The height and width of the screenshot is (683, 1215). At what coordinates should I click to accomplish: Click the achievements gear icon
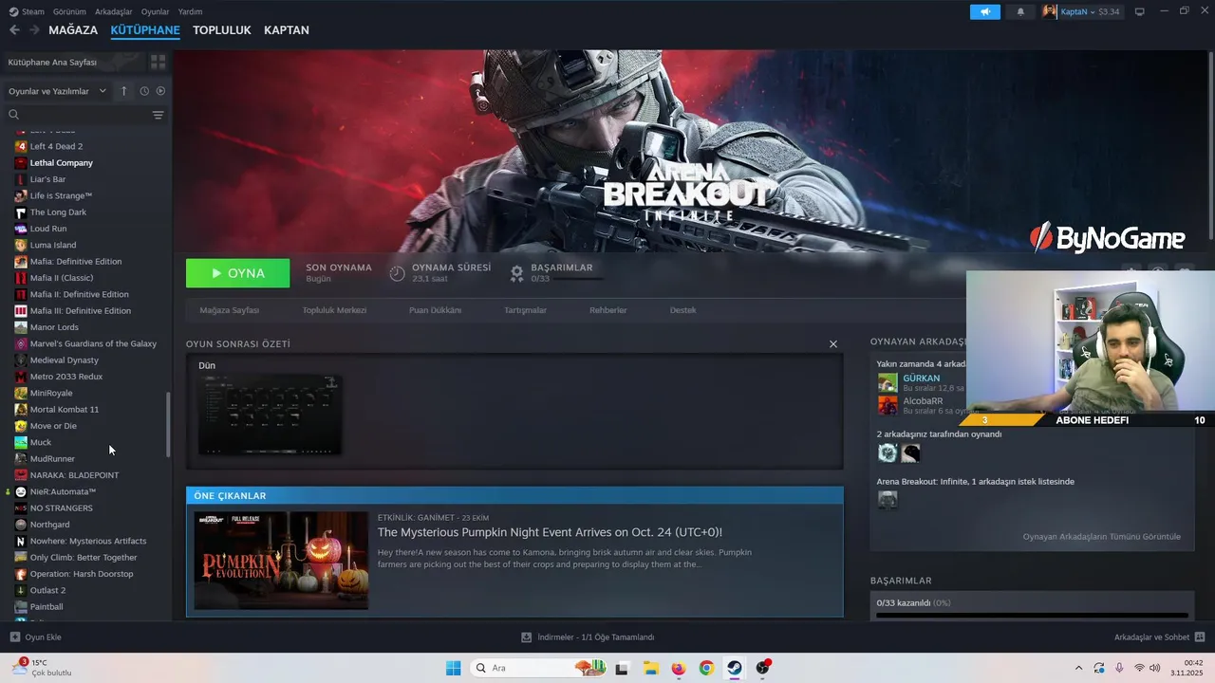[x=516, y=273]
